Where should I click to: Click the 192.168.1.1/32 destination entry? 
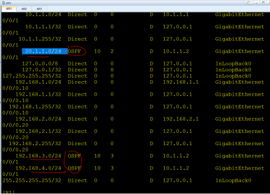38,94
